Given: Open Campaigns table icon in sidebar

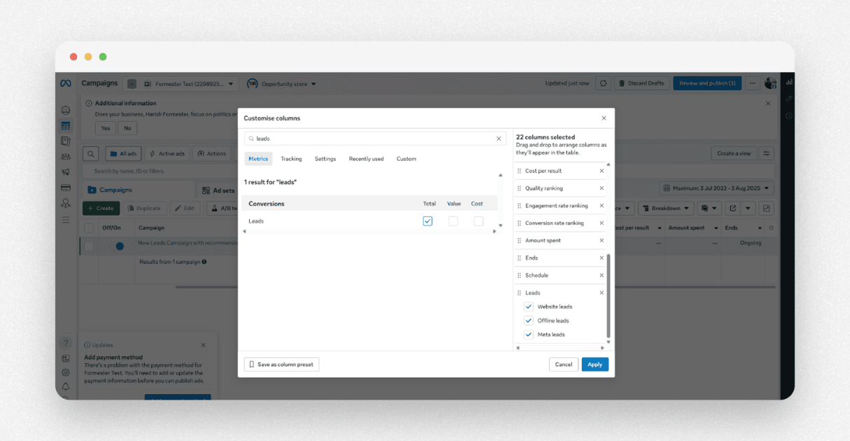Looking at the screenshot, I should point(65,126).
